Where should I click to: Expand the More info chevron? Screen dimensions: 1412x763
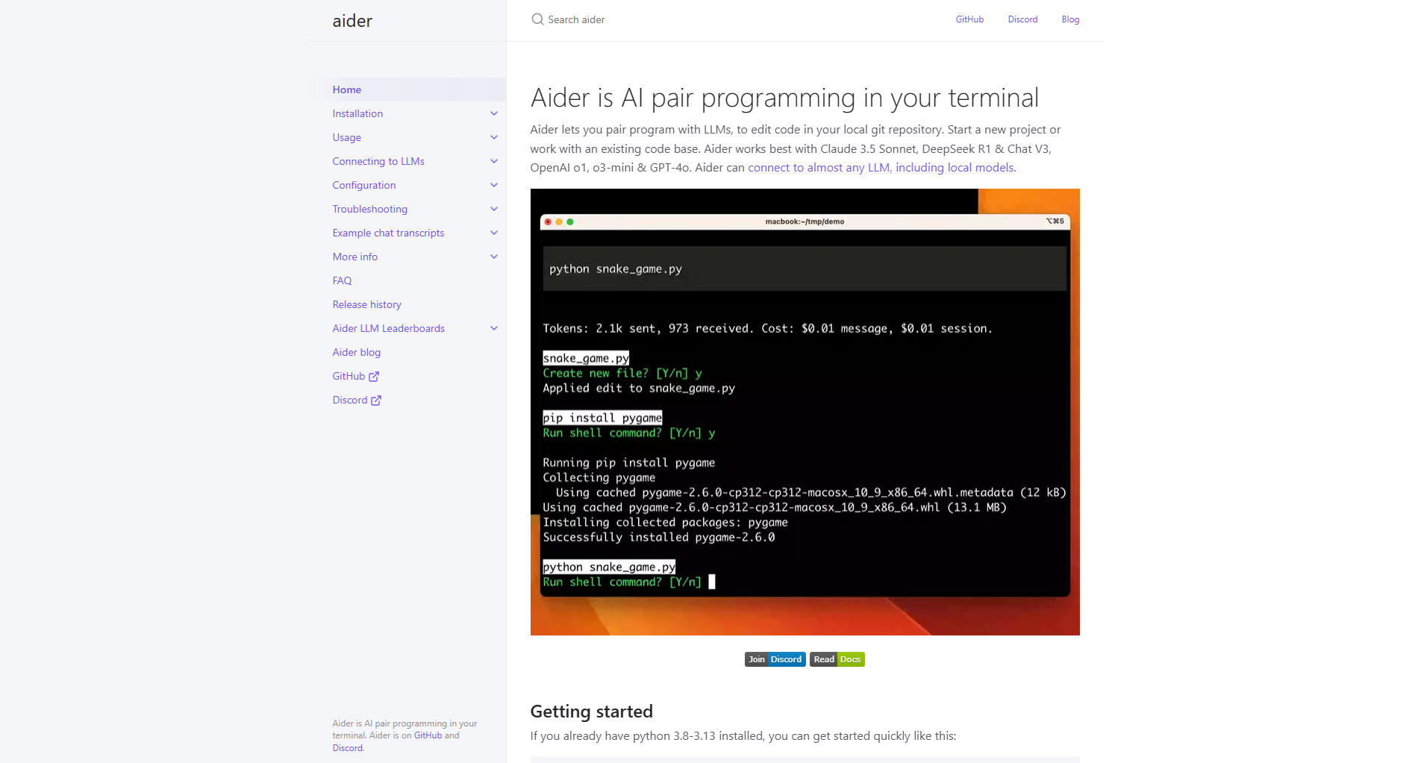point(494,257)
